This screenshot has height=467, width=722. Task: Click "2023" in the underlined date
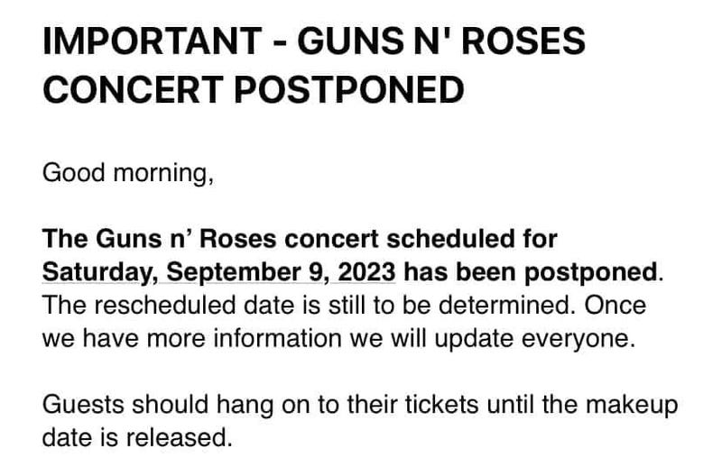click(370, 270)
